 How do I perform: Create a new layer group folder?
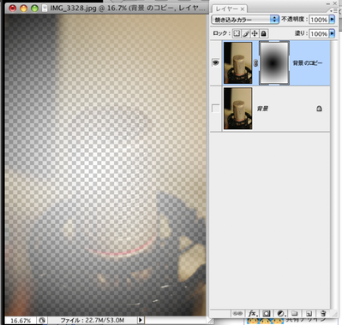point(295,313)
